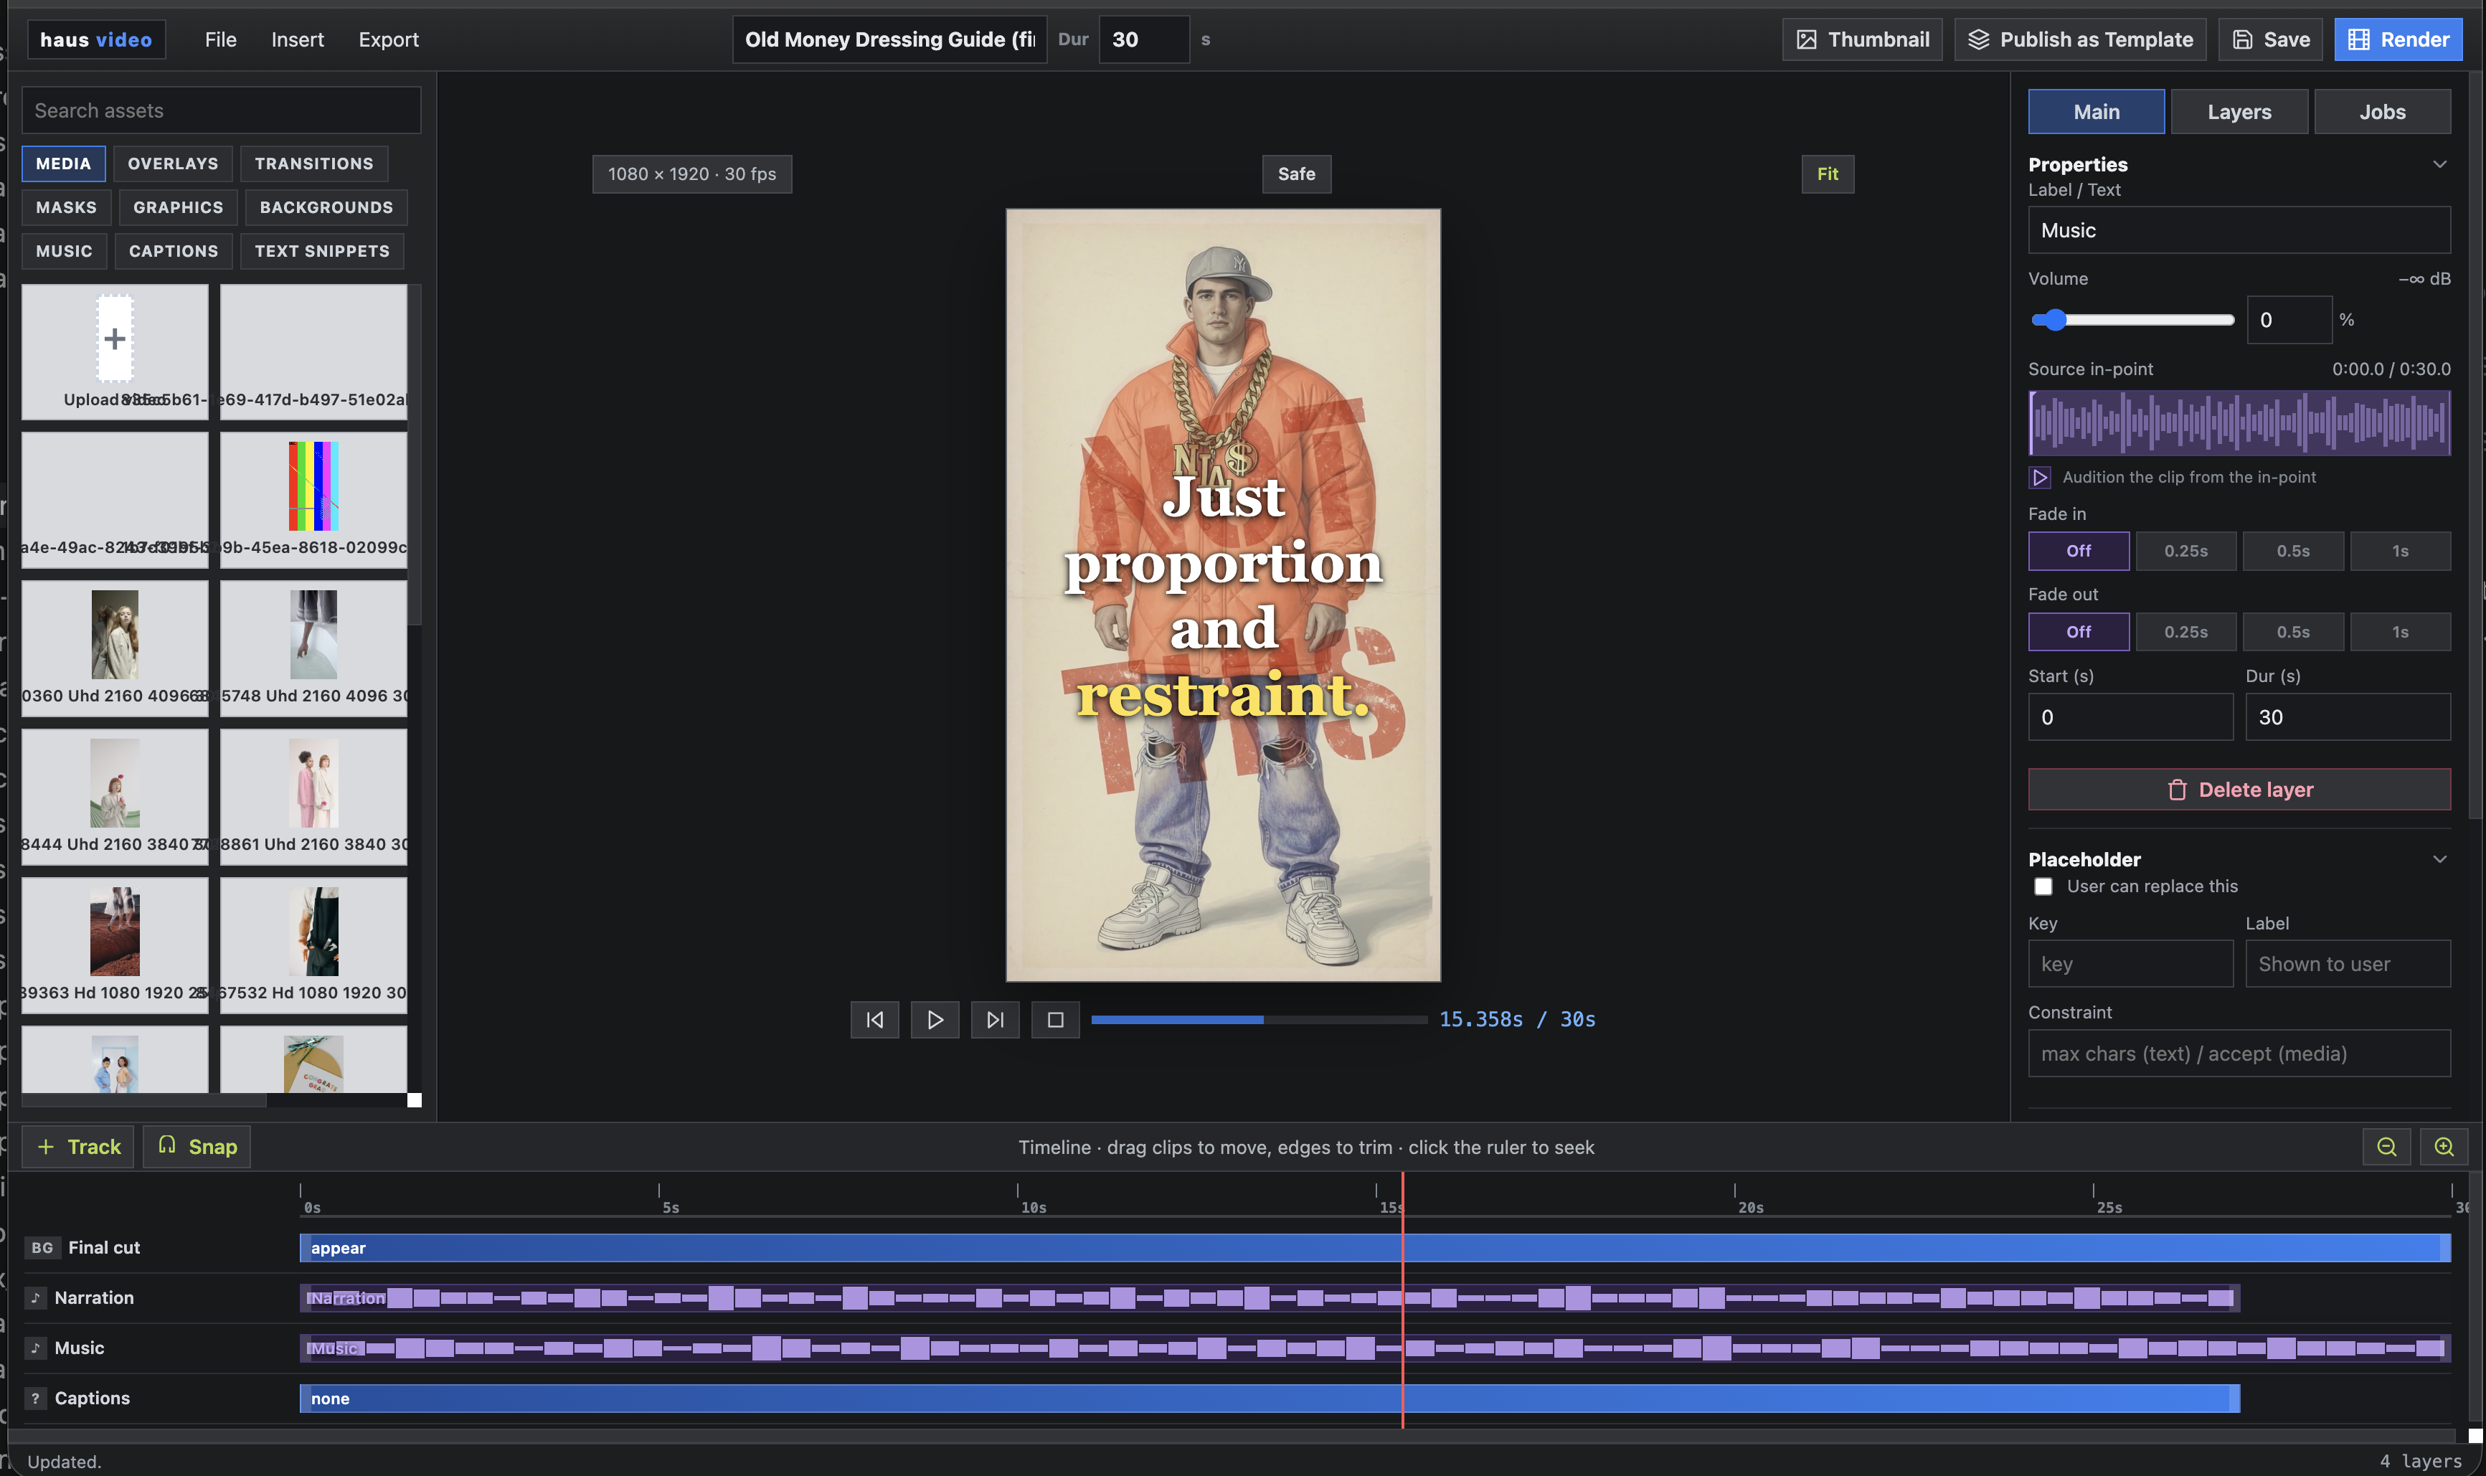Switch to the Main tab
Viewport: 2486px width, 1476px height.
(2097, 113)
